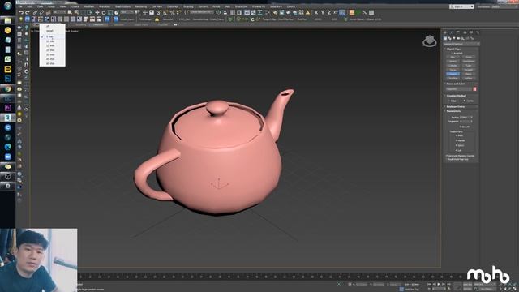Click the Radius value field
519x292 pixels.
pyautogui.click(x=465, y=117)
